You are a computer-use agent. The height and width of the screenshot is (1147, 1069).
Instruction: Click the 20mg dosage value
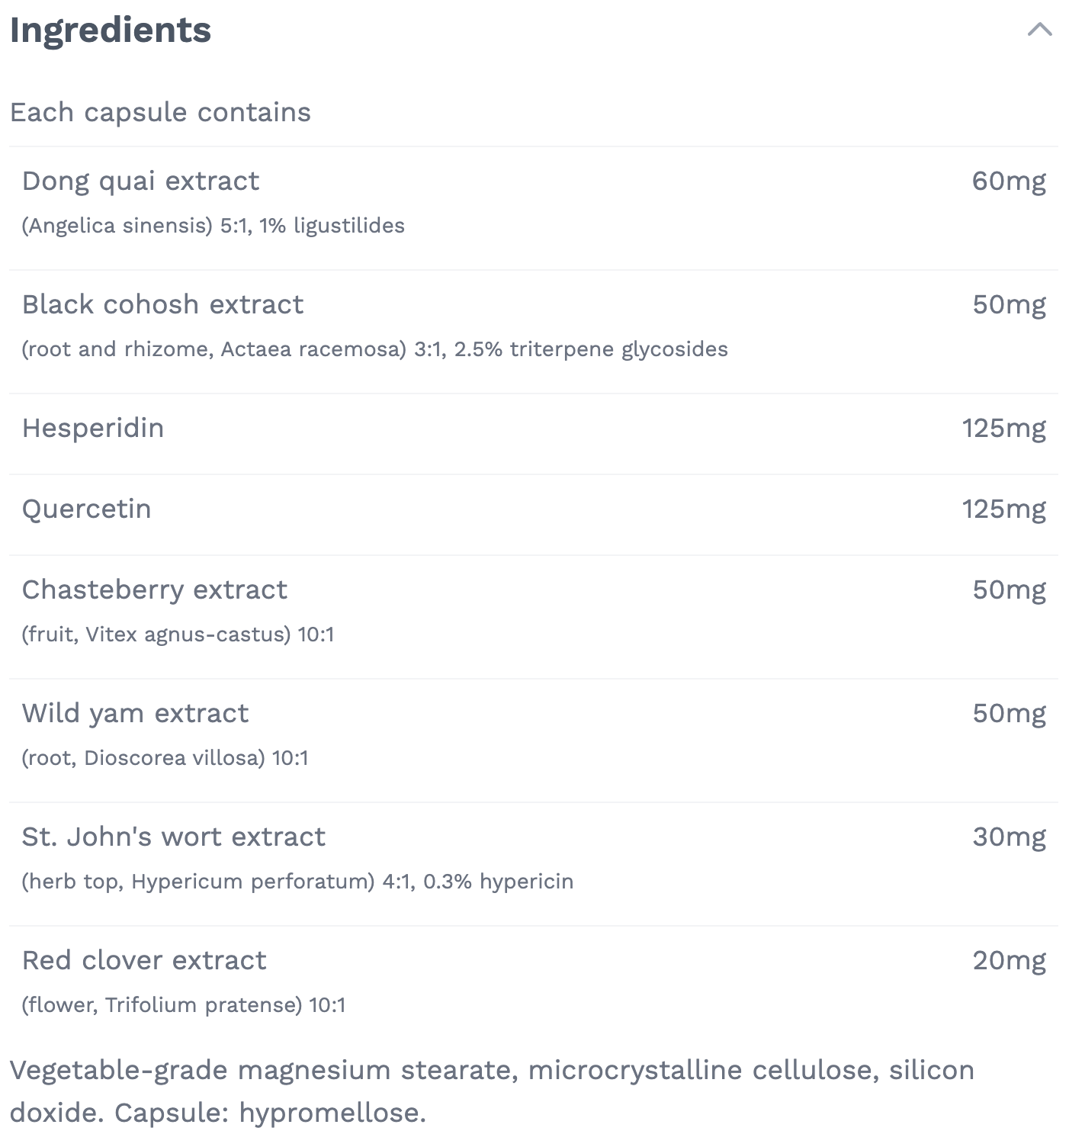click(1008, 961)
